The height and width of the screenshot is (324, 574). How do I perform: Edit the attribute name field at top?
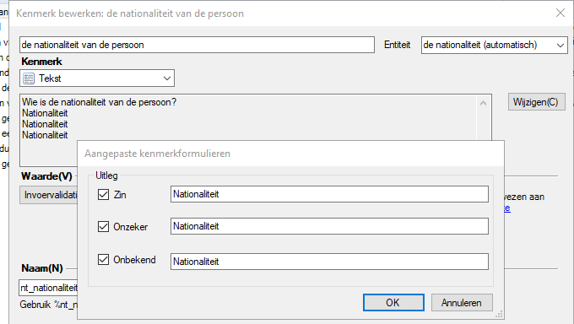coord(197,45)
